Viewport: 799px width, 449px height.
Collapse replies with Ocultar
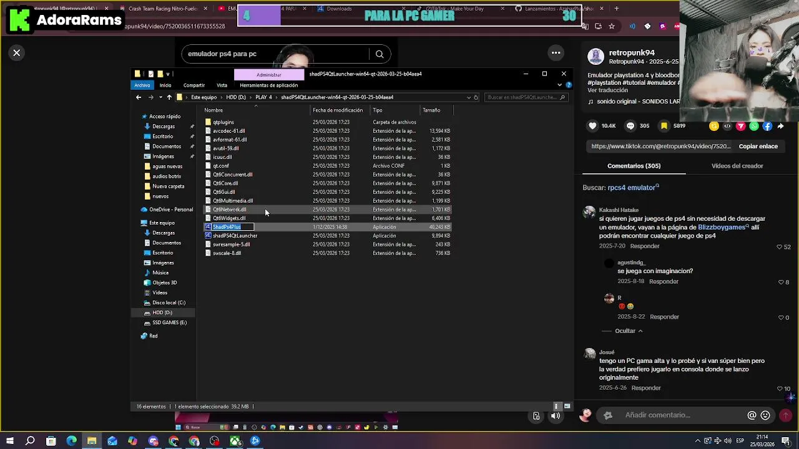click(629, 331)
